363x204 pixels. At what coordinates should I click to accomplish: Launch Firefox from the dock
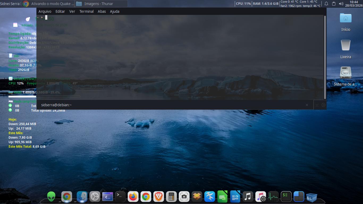click(x=133, y=197)
